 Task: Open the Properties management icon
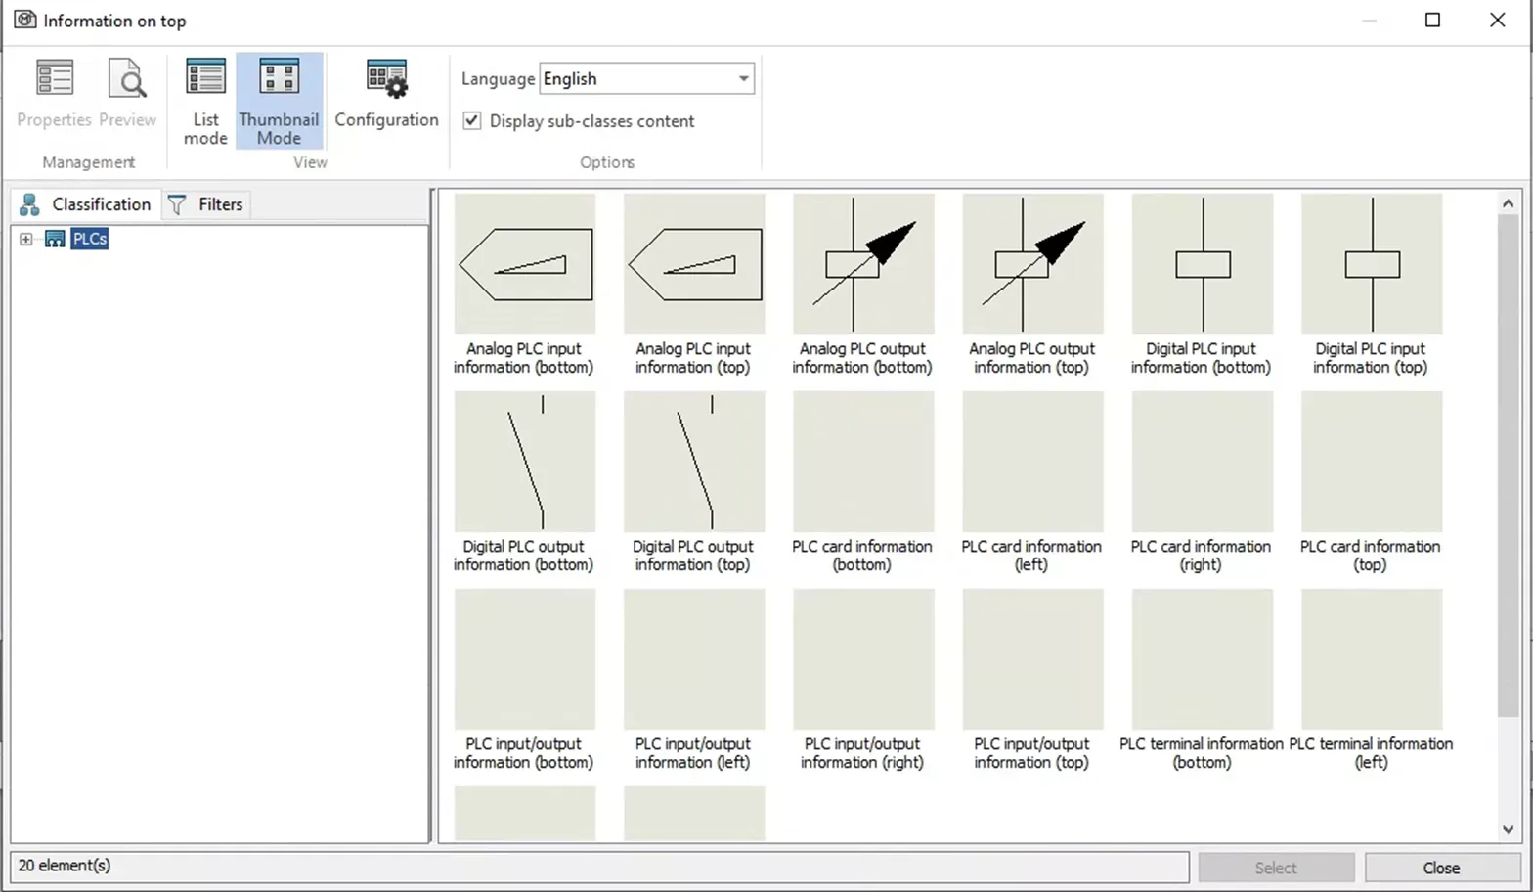(55, 77)
